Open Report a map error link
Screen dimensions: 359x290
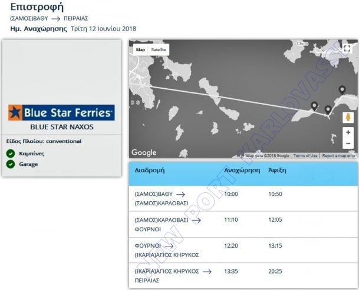[338, 156]
